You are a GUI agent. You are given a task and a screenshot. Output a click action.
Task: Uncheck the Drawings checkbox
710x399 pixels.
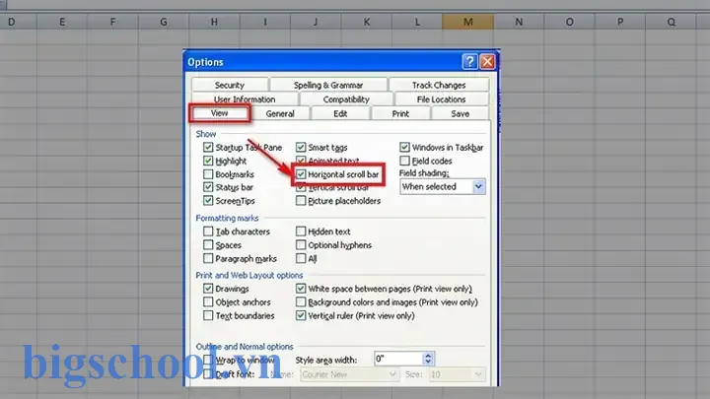pyautogui.click(x=208, y=288)
